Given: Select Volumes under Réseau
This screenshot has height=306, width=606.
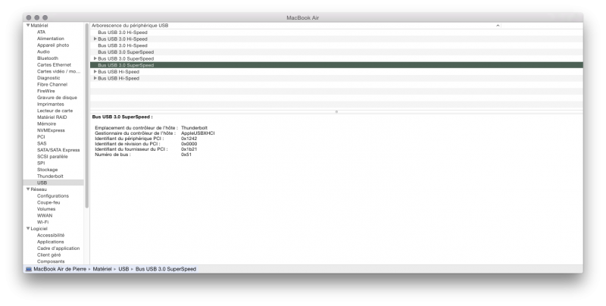Looking at the screenshot, I should click(x=46, y=209).
